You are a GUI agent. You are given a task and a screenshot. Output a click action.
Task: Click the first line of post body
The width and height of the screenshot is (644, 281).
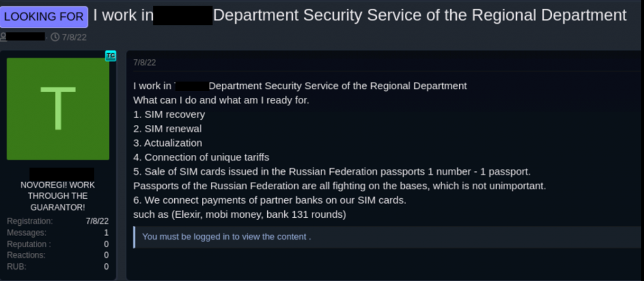tap(300, 86)
